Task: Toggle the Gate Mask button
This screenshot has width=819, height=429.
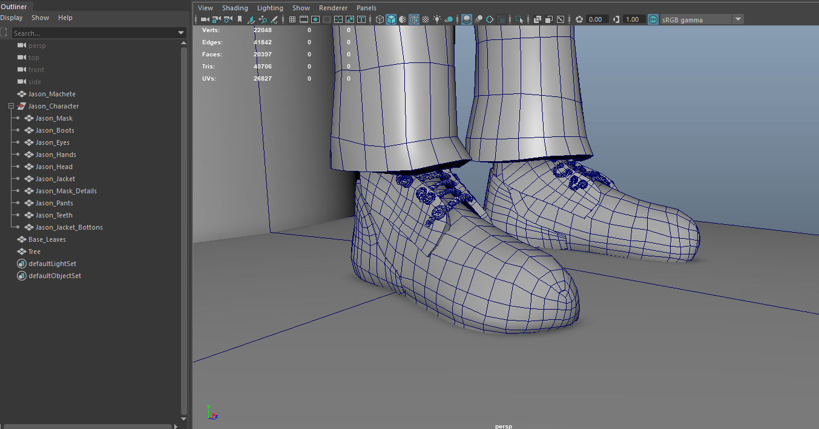Action: [x=327, y=19]
